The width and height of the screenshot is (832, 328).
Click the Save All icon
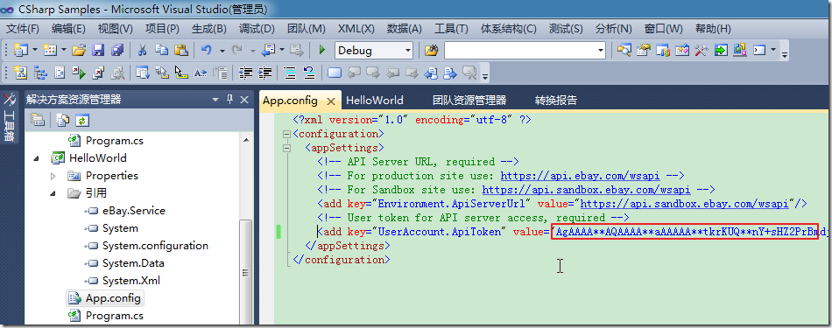click(116, 51)
